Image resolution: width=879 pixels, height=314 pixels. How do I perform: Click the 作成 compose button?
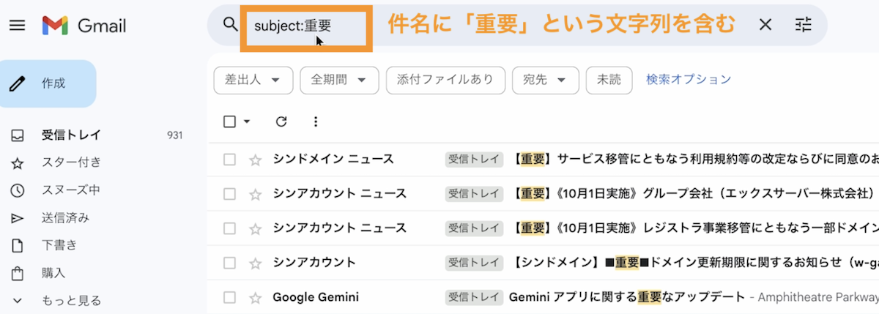click(x=48, y=83)
